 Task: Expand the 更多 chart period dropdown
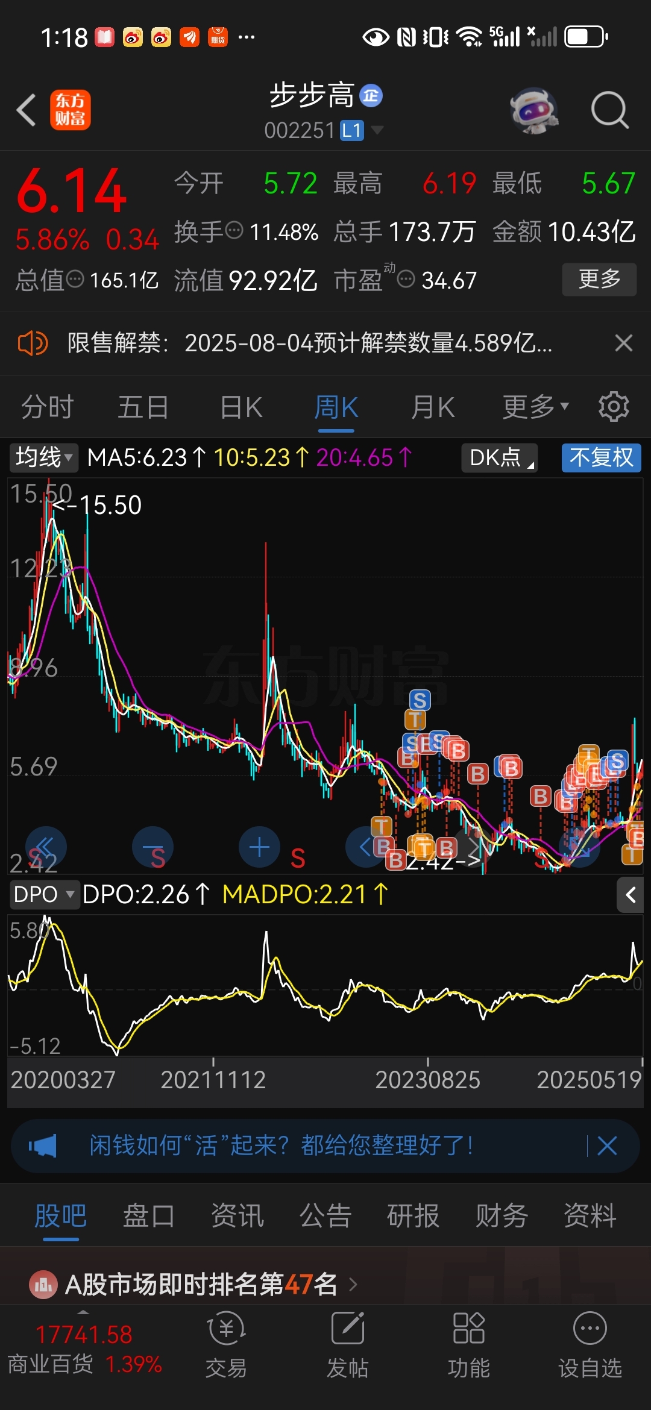pyautogui.click(x=535, y=407)
